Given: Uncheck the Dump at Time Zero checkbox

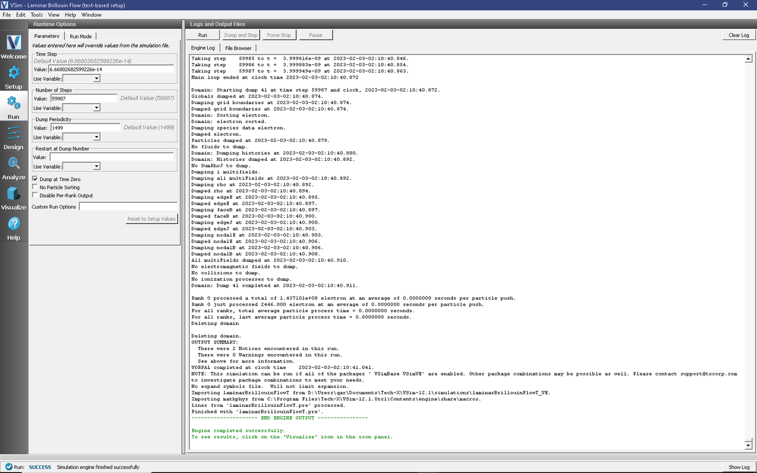Looking at the screenshot, I should (35, 179).
